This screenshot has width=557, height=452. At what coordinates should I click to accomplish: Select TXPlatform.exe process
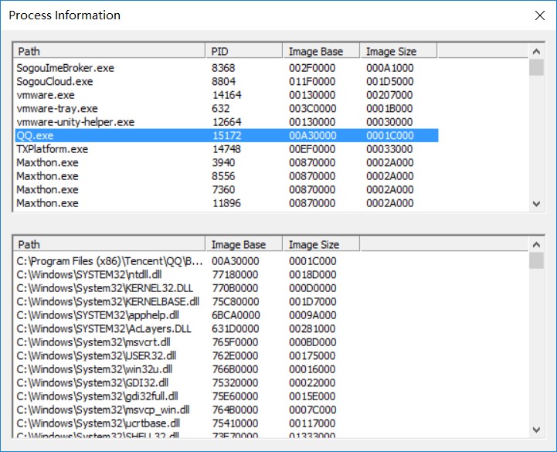tap(226, 149)
